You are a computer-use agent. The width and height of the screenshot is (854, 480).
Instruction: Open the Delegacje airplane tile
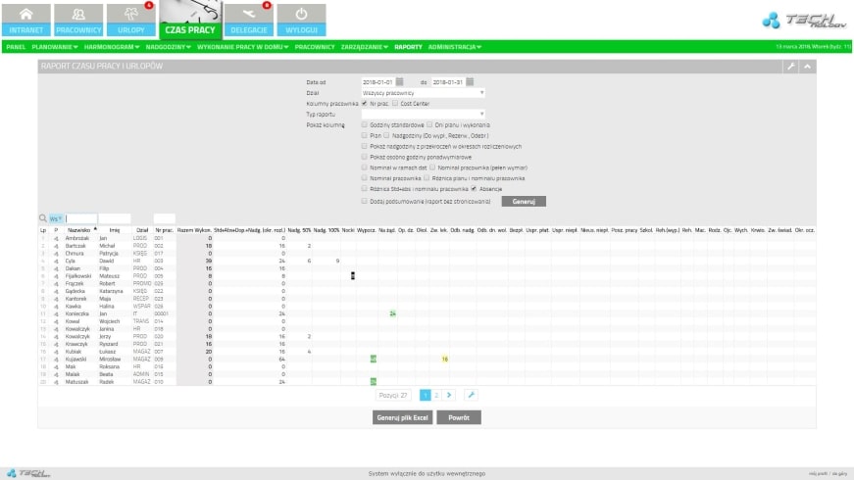[249, 20]
